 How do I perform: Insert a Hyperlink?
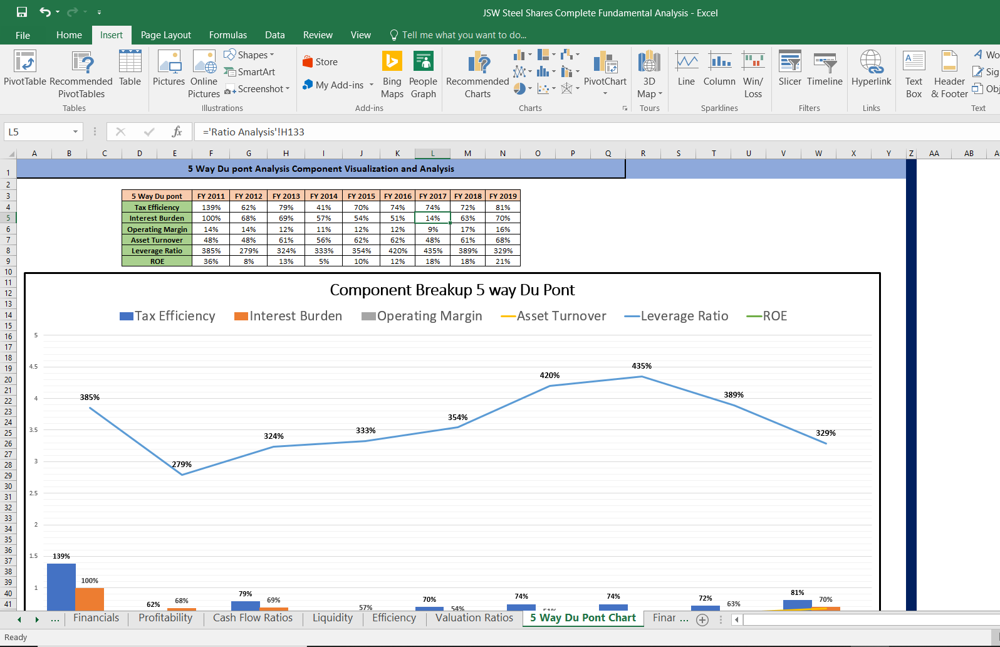(x=872, y=68)
